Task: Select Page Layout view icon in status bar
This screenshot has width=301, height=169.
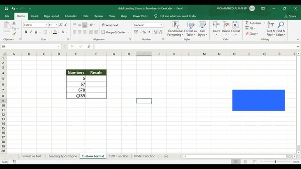Action: point(245,161)
